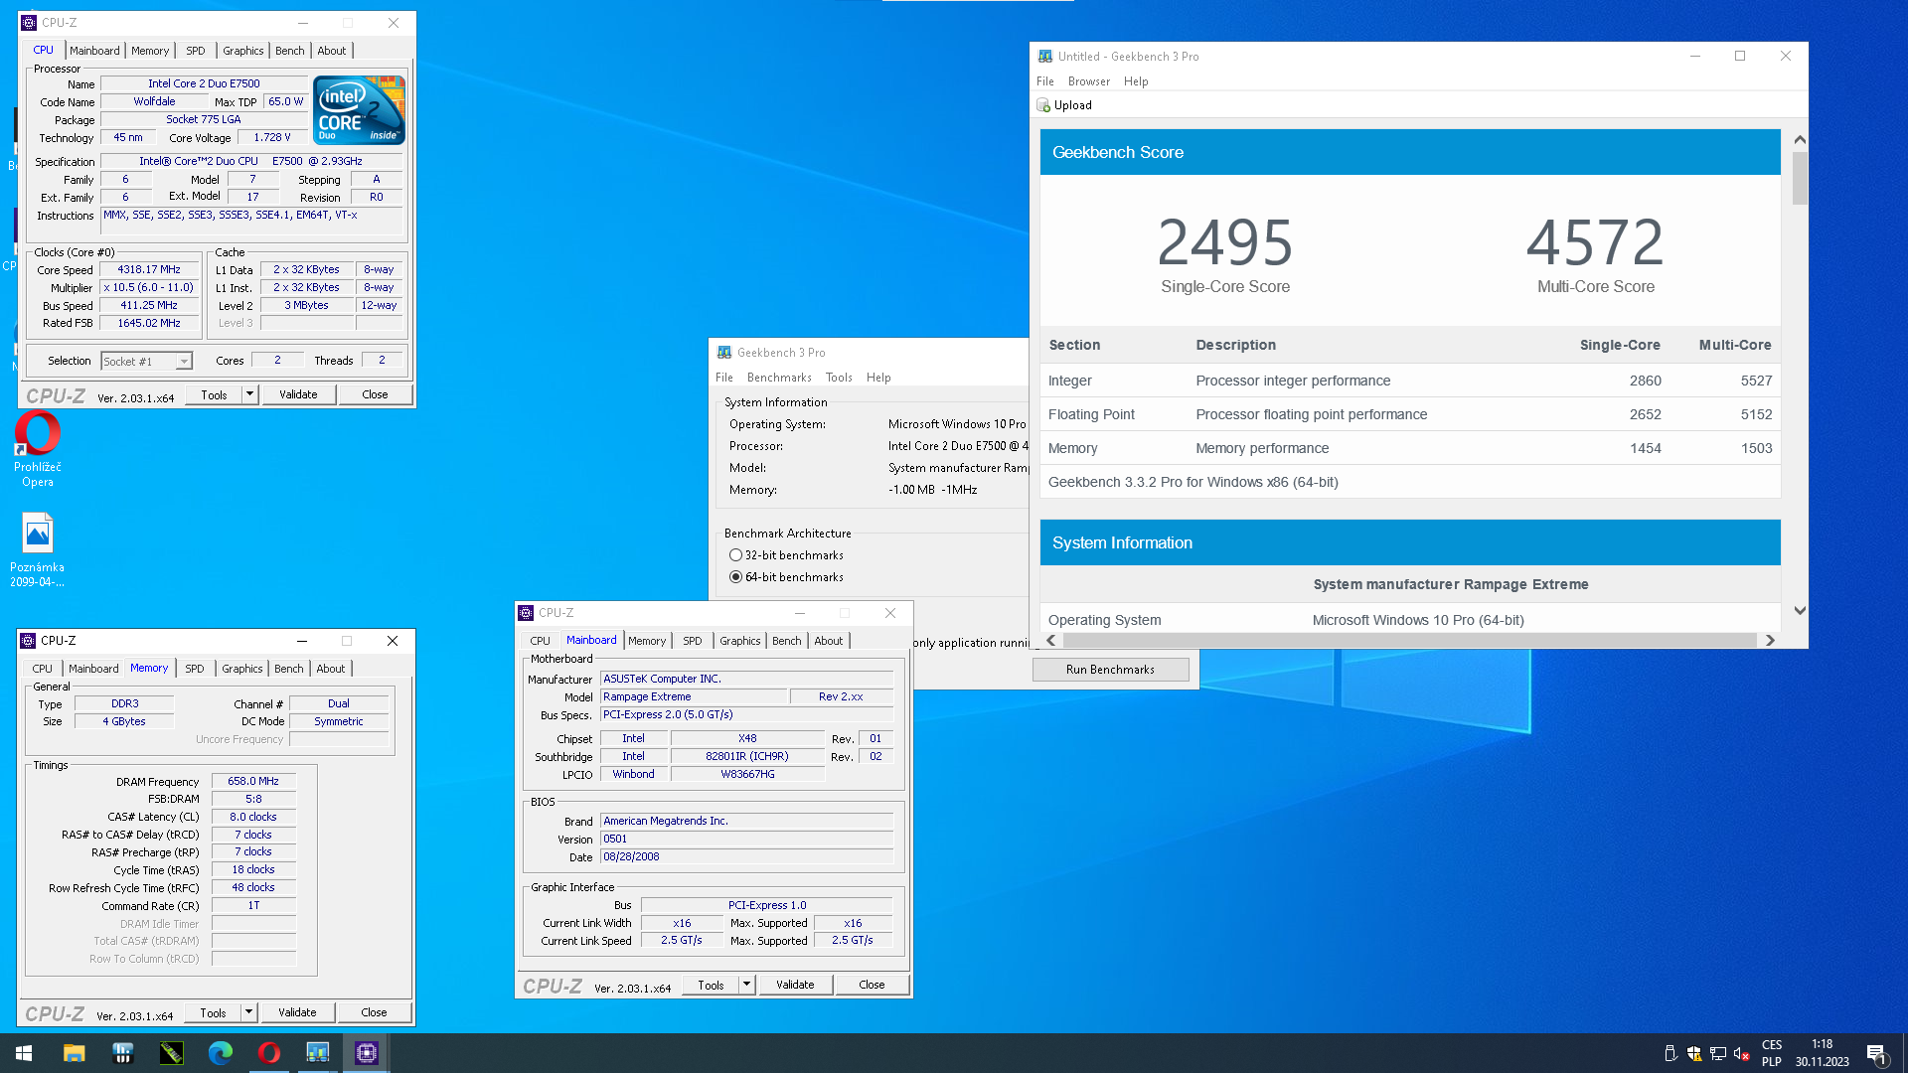
Task: Open About tab in Mainboard CPU-Z window
Action: pos(829,641)
